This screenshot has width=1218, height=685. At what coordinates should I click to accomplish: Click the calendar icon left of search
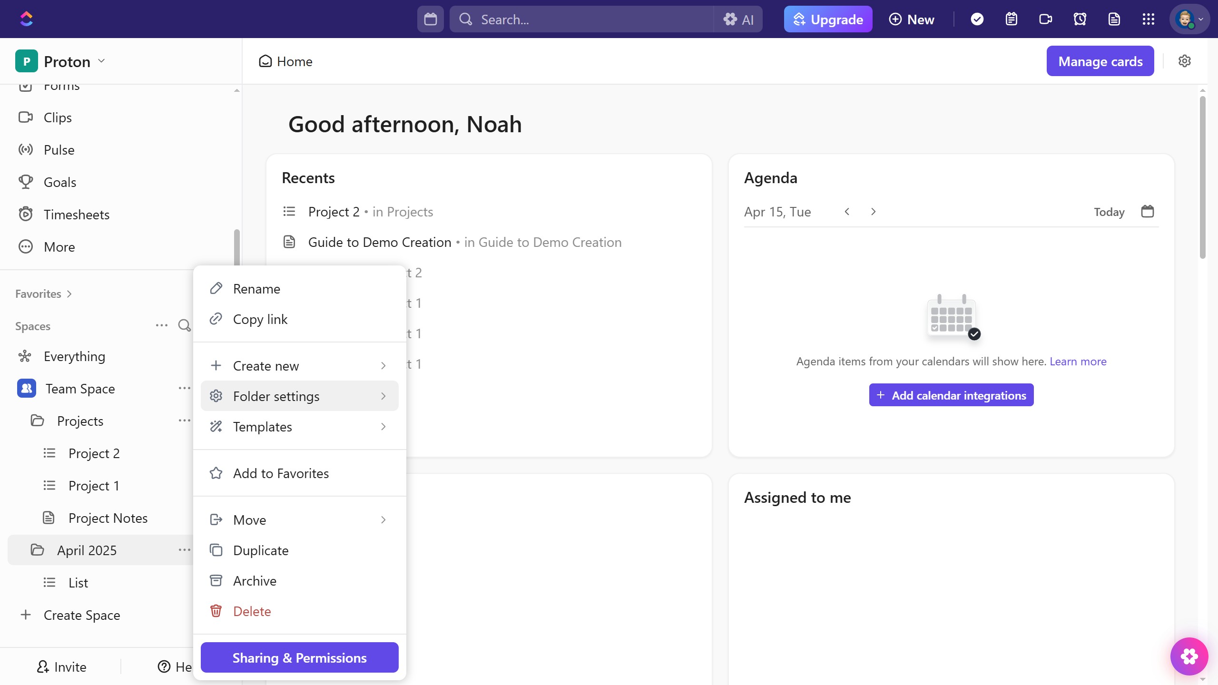430,20
